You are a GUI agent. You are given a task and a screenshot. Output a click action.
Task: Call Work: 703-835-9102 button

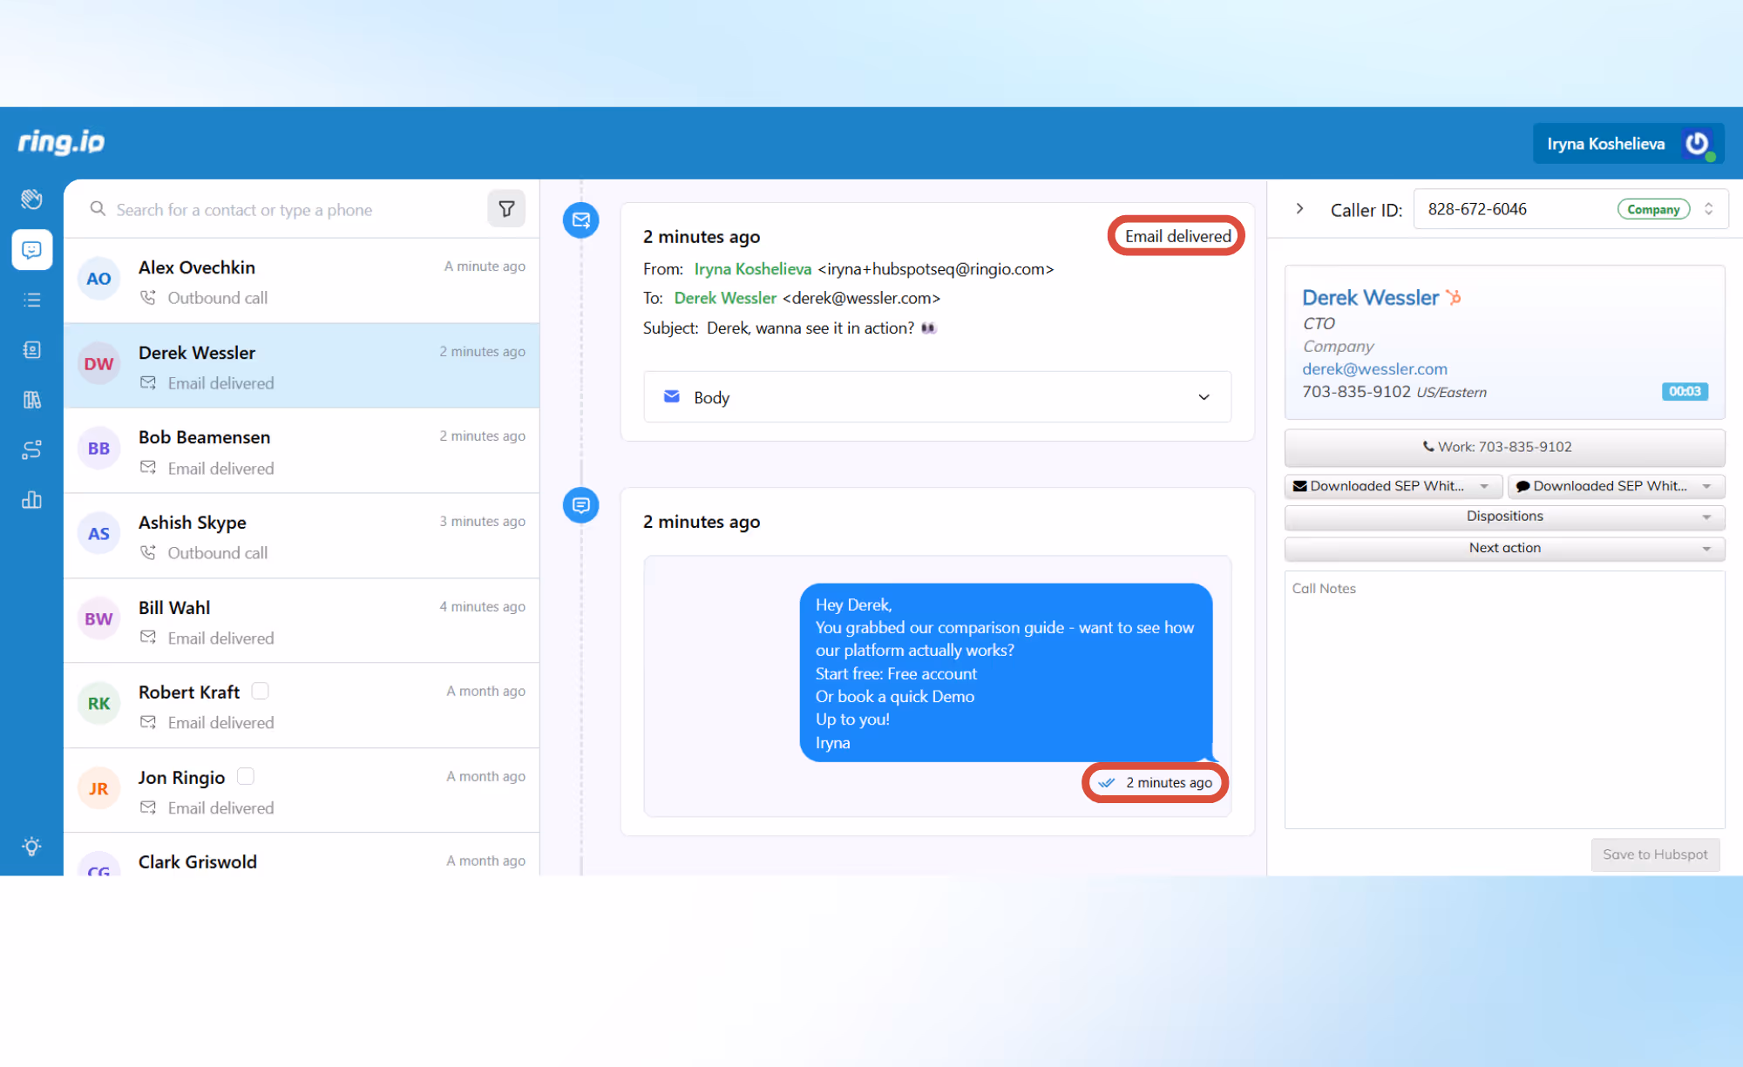pyautogui.click(x=1504, y=447)
